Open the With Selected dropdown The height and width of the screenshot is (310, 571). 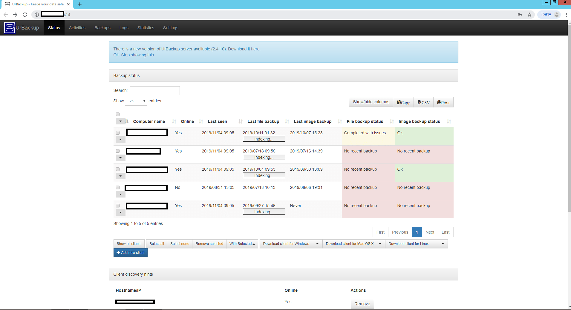pos(242,243)
